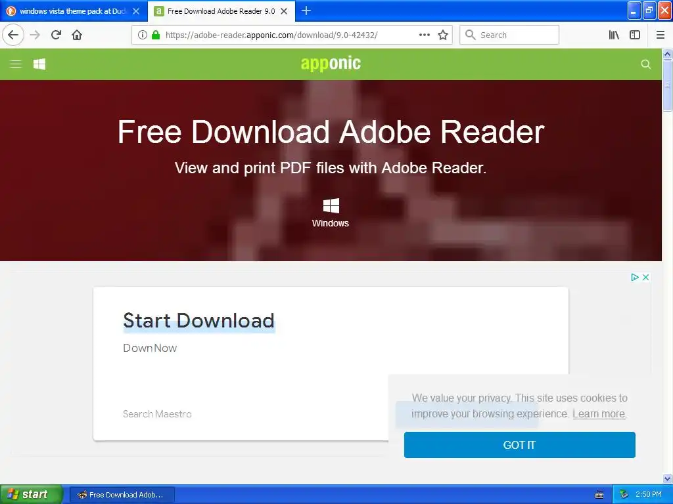Open page actions three-dot menu

424,35
